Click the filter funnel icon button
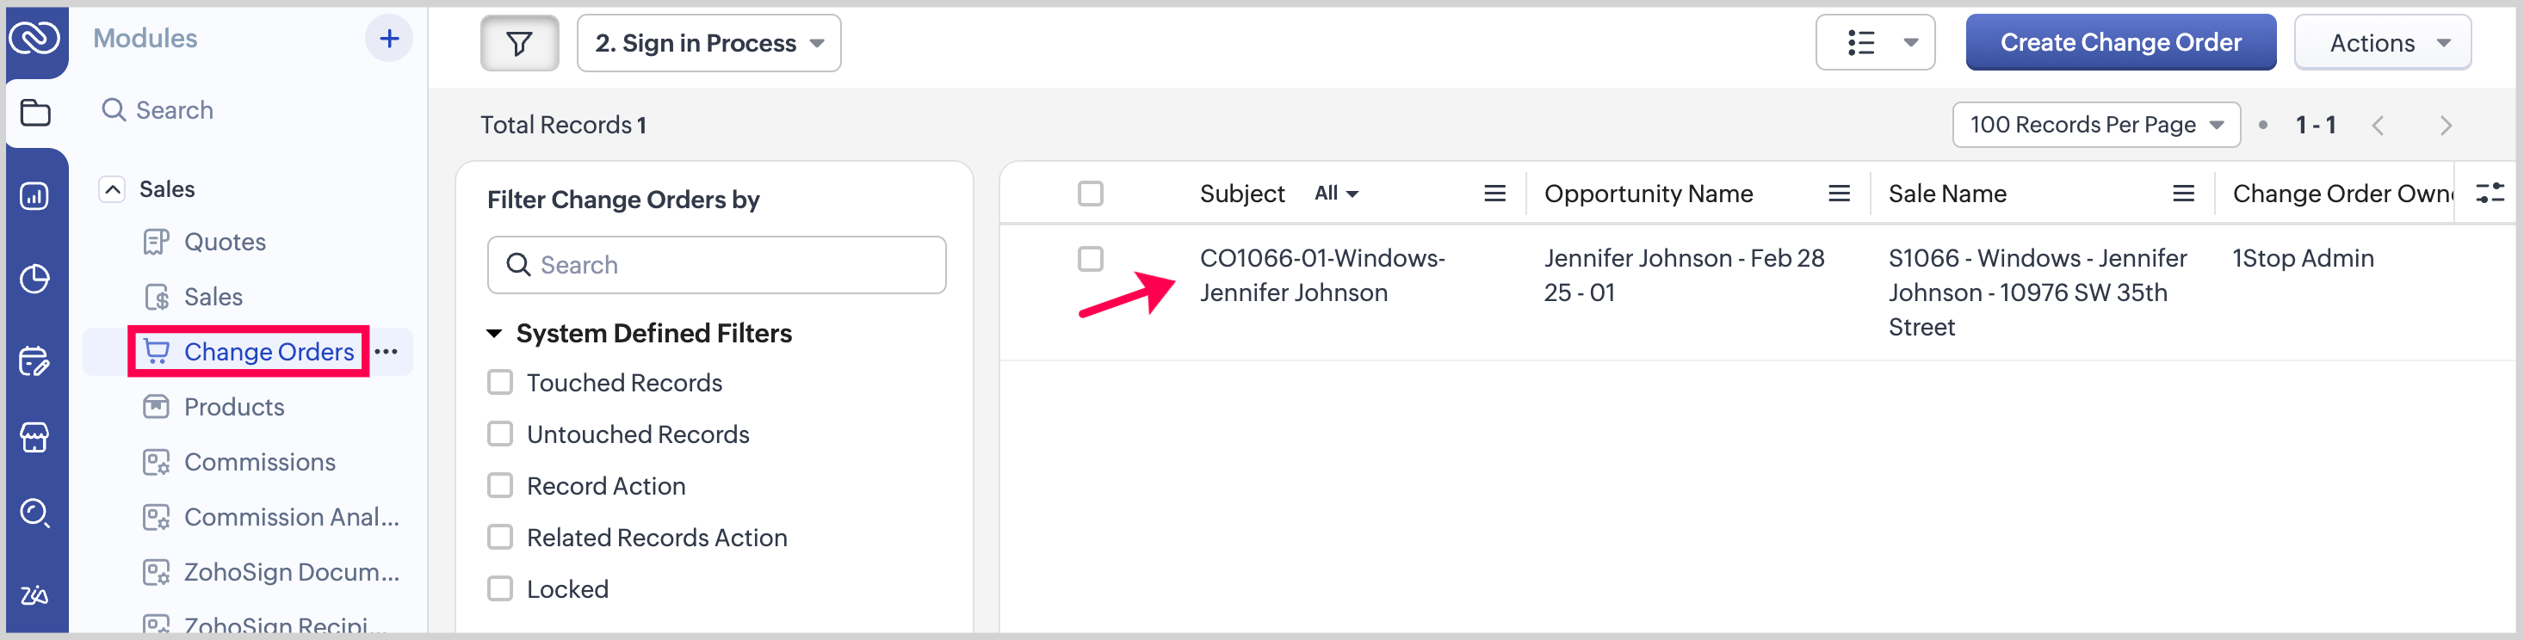 (519, 43)
